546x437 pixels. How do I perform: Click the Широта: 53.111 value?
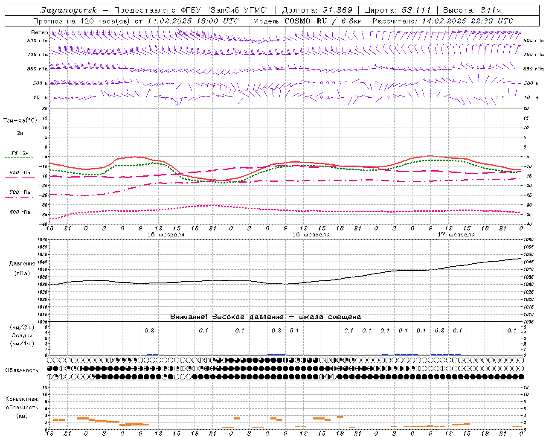pos(398,10)
